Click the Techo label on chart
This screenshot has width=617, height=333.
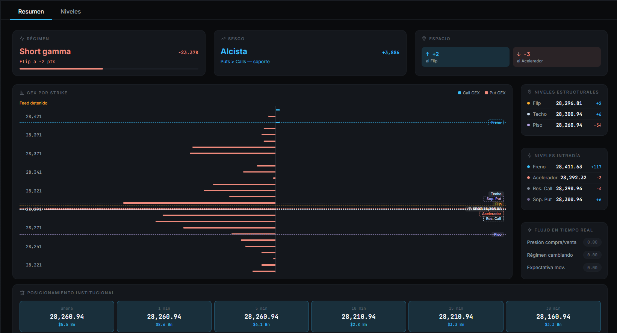pos(496,194)
